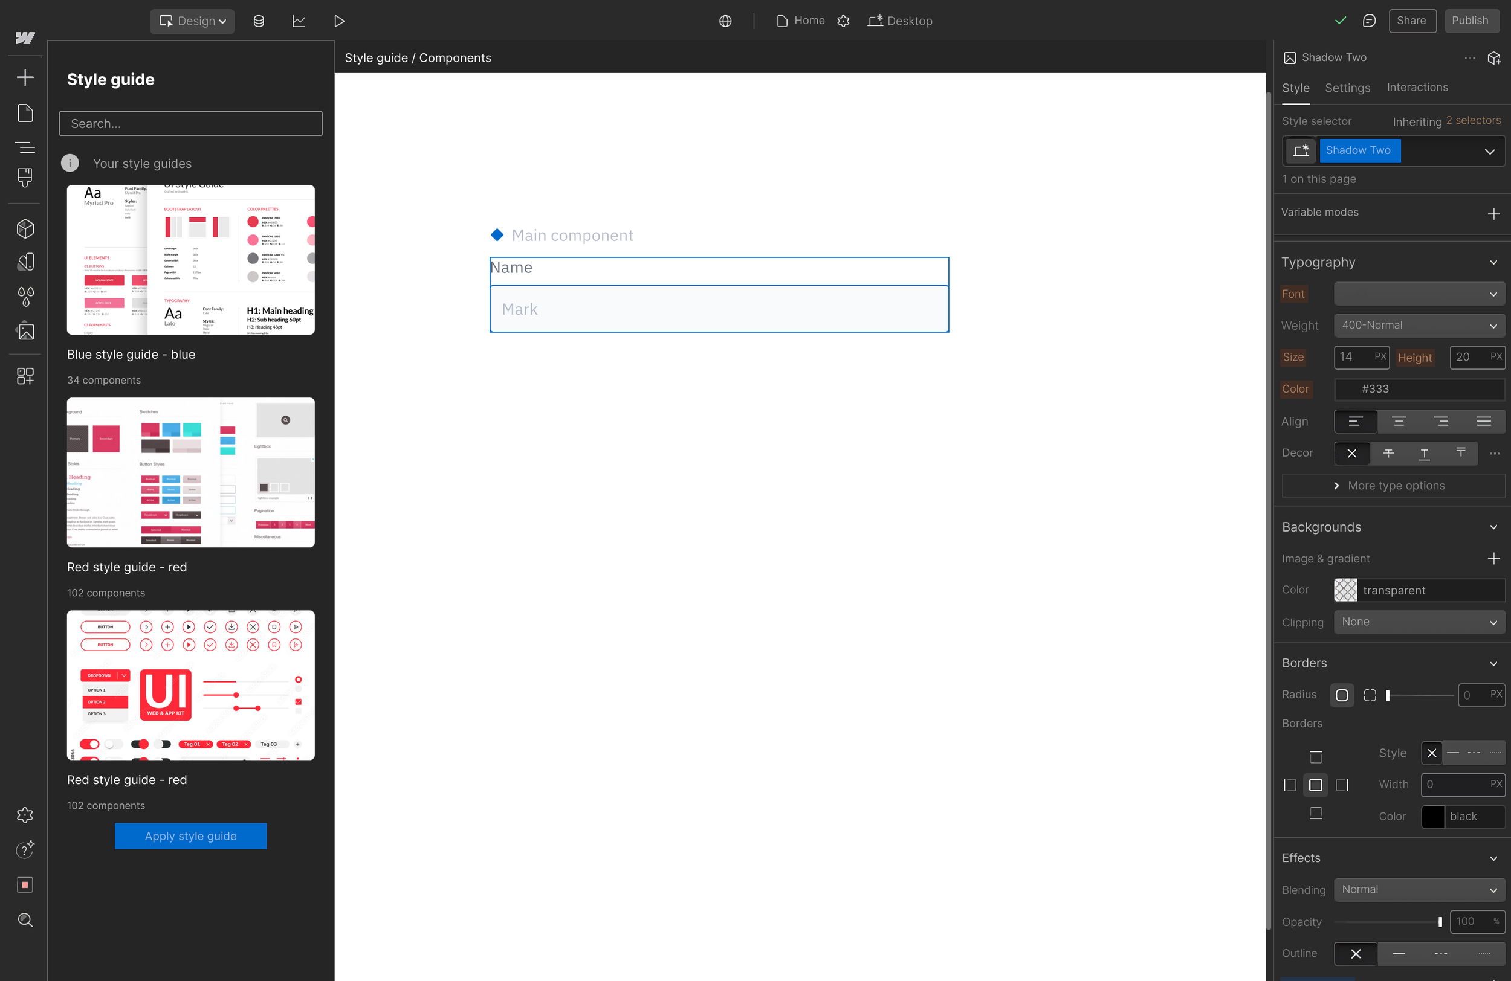Image resolution: width=1511 pixels, height=981 pixels.
Task: Open the Apps grid icon
Action: (x=25, y=376)
